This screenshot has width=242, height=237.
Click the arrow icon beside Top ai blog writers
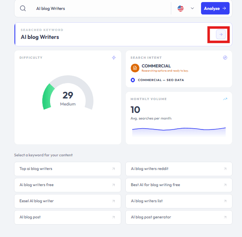coord(113,169)
